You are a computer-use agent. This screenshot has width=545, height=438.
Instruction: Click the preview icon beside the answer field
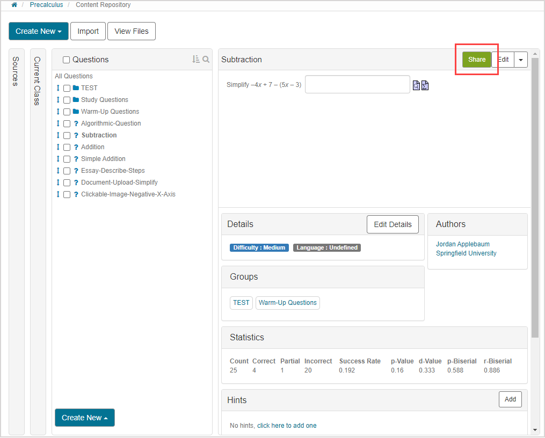pos(416,85)
